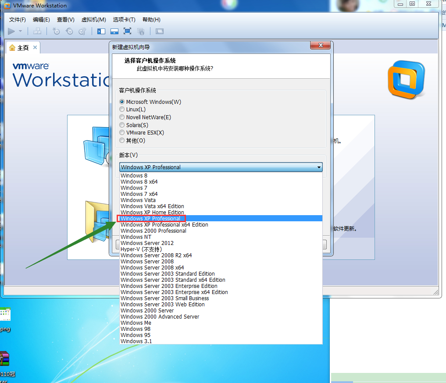Choose Windows 8 from version list
Image resolution: width=446 pixels, height=383 pixels.
click(221, 176)
